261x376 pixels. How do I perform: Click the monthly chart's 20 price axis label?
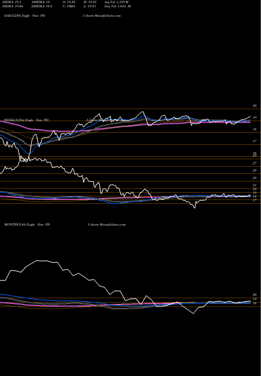coord(255,295)
